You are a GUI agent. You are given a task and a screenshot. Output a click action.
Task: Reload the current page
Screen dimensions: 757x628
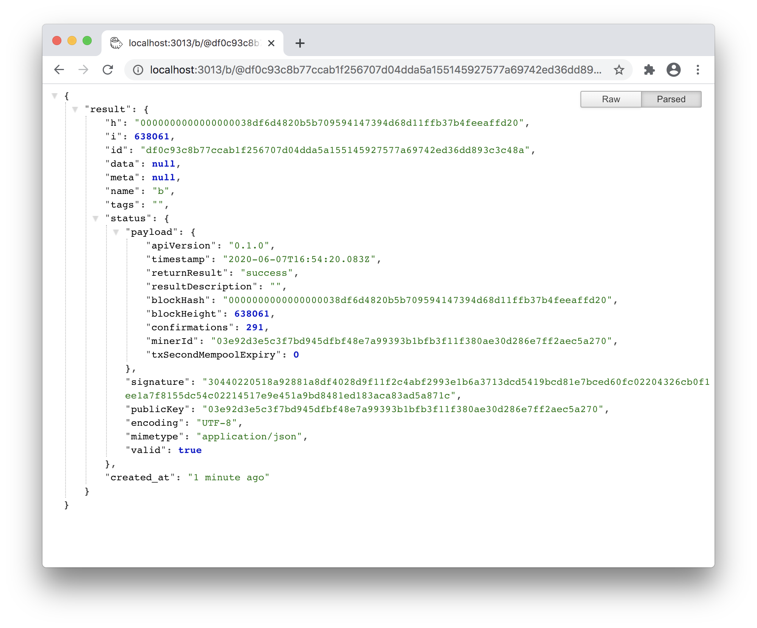108,70
